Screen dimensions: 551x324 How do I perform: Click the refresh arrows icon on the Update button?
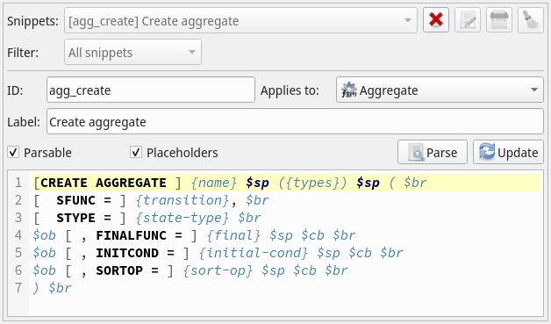(x=487, y=152)
